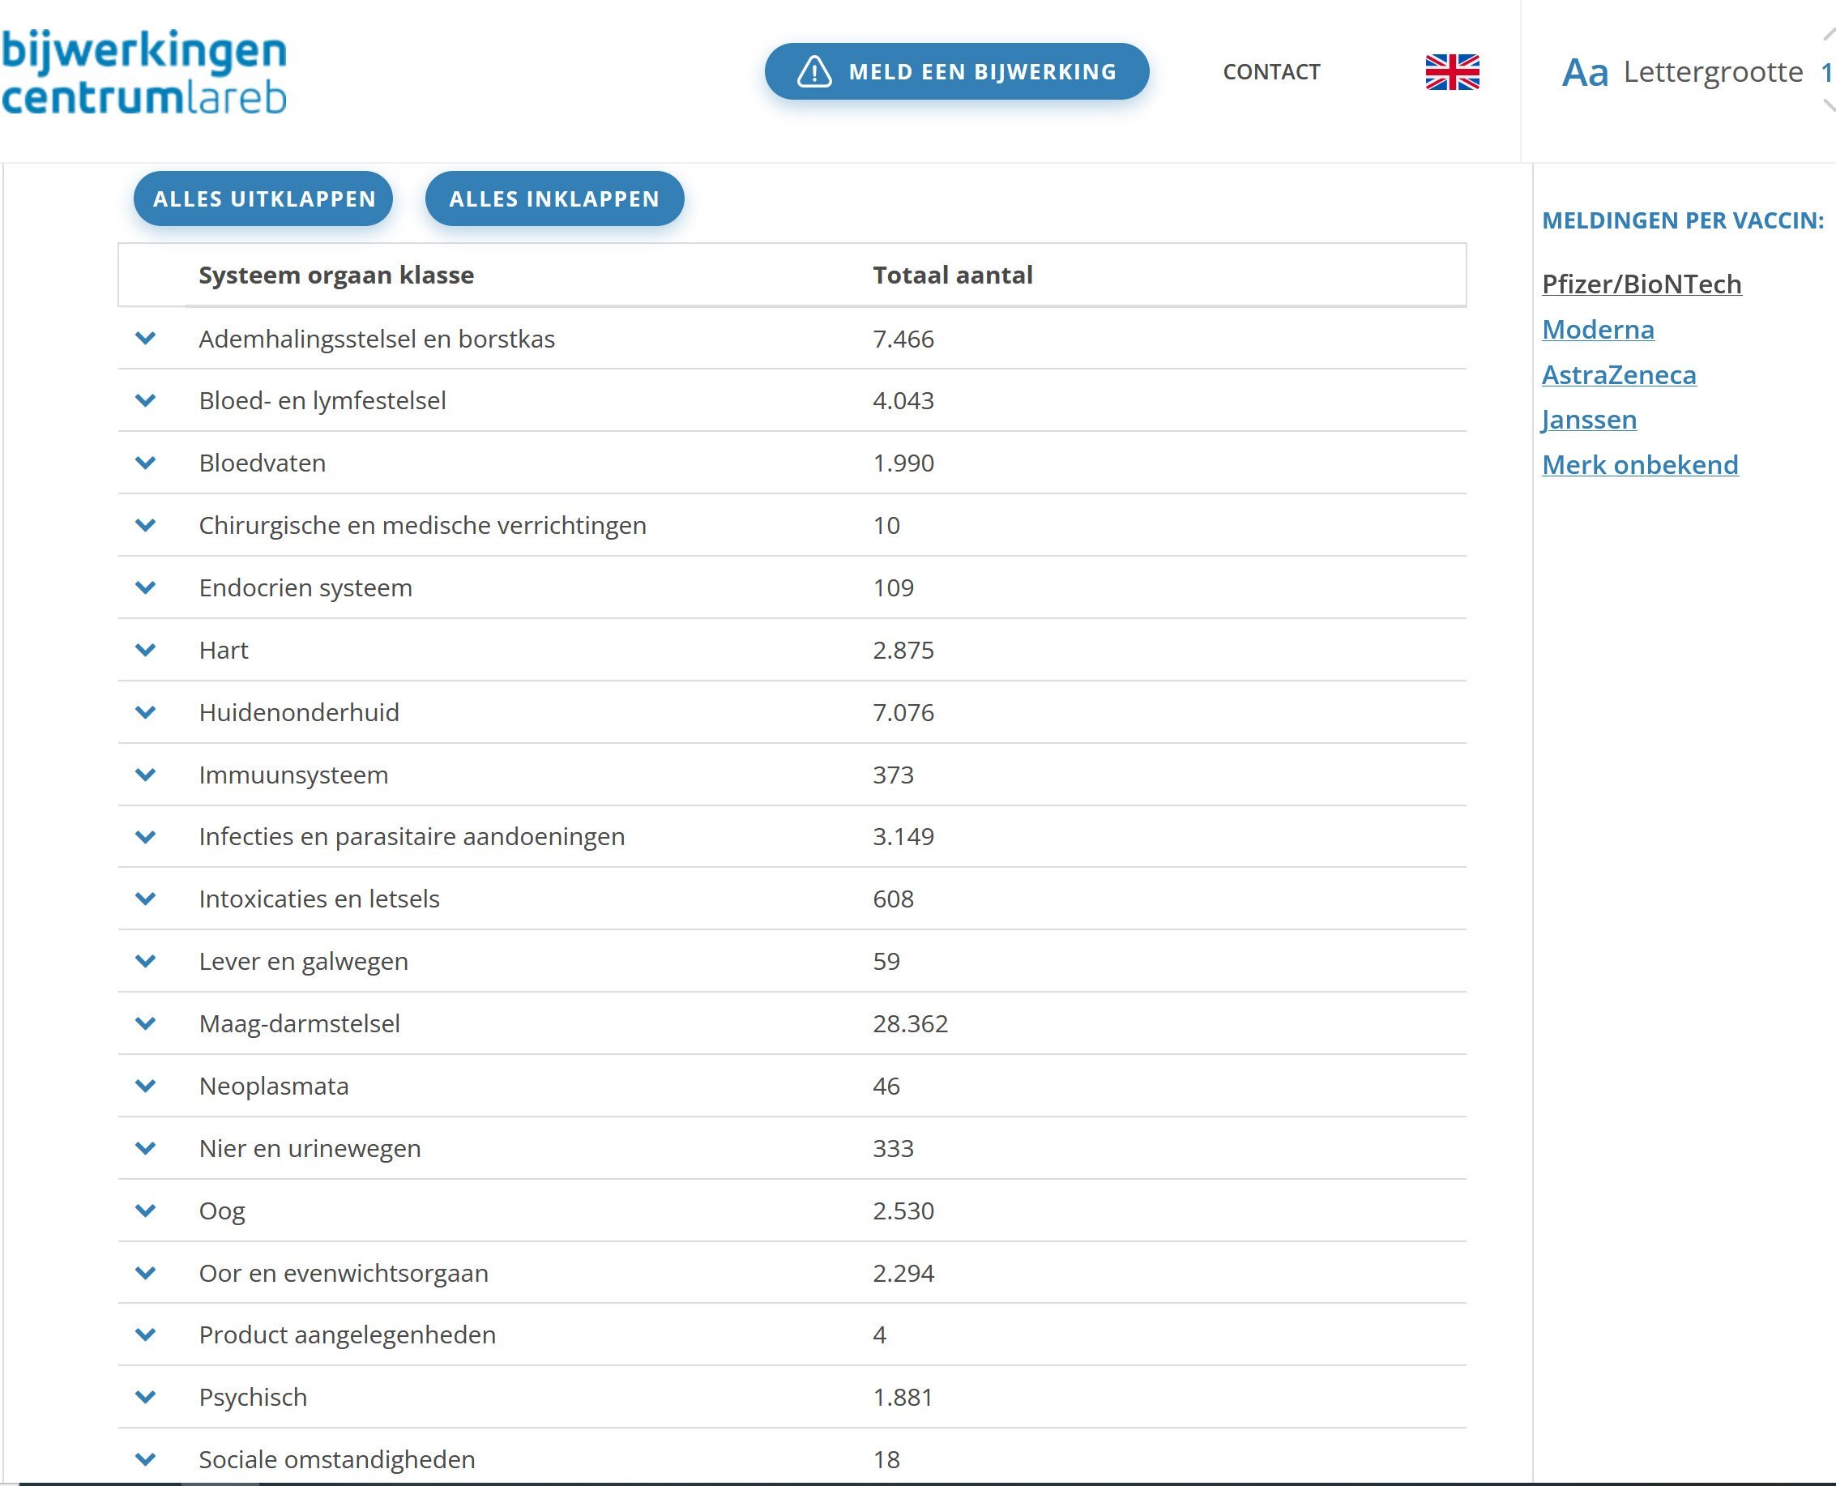Expand the Oor en evenwichtsorgaan row
Screen dimensions: 1836x1486
146,1272
